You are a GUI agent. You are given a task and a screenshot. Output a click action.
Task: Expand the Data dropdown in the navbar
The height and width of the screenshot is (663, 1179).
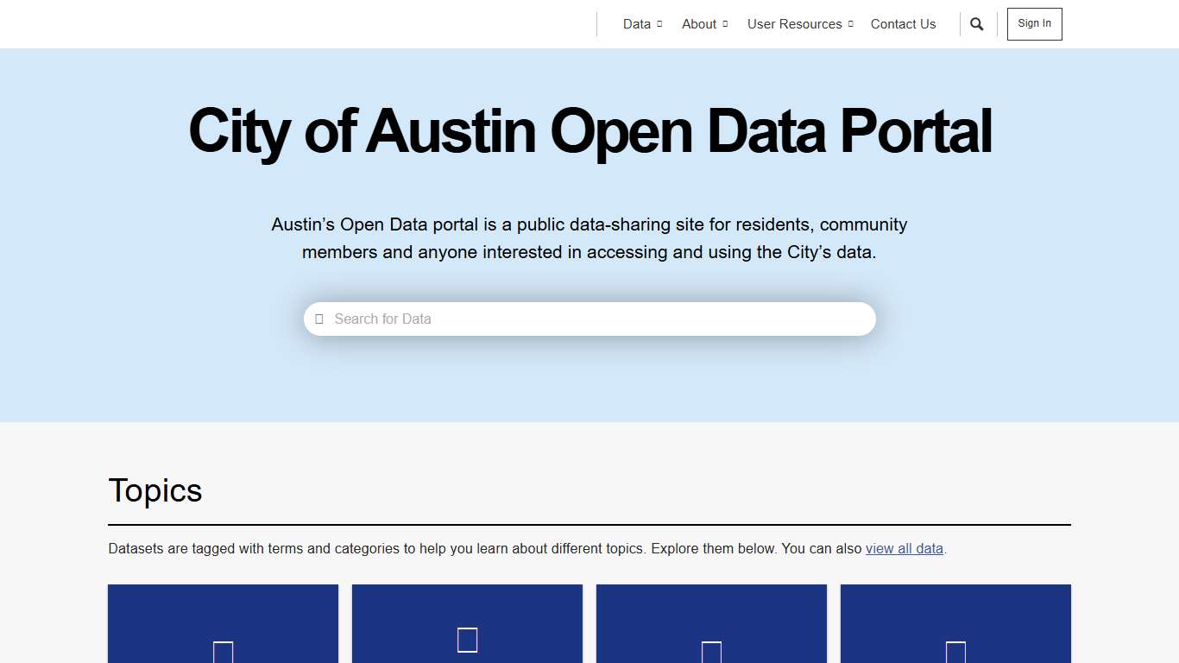coord(659,24)
